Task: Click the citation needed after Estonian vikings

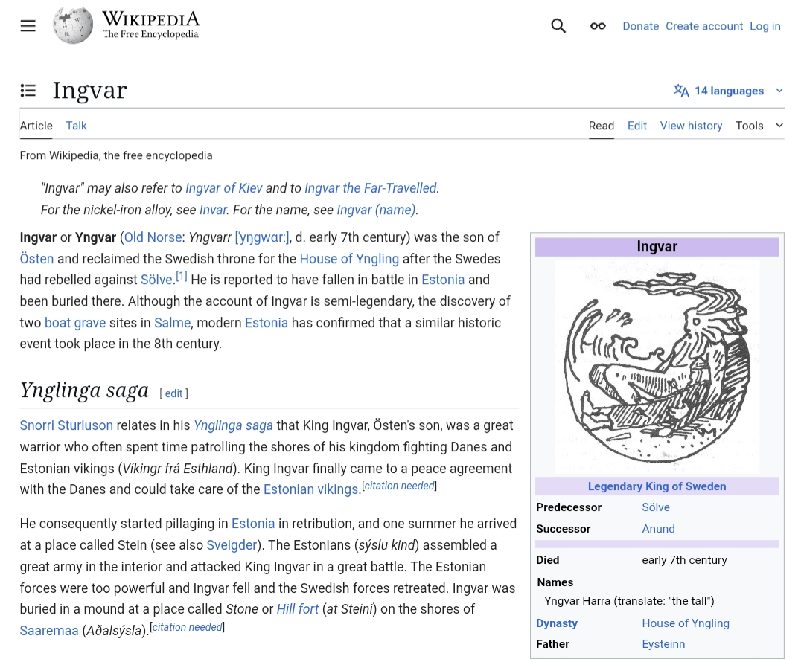Action: (400, 486)
